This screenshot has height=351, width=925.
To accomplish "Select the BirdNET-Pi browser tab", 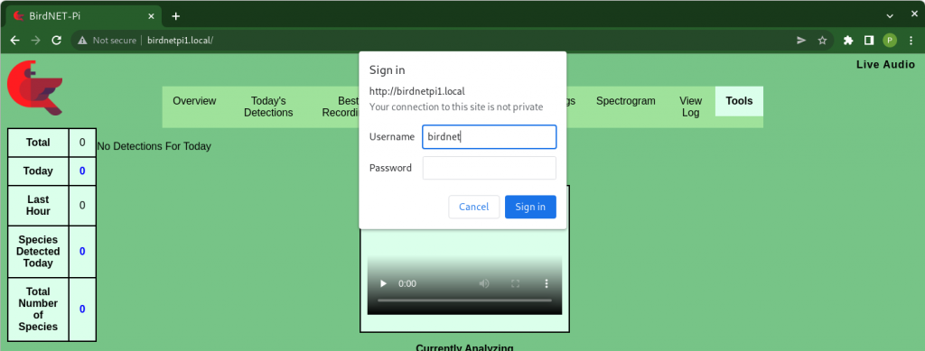I will (83, 16).
